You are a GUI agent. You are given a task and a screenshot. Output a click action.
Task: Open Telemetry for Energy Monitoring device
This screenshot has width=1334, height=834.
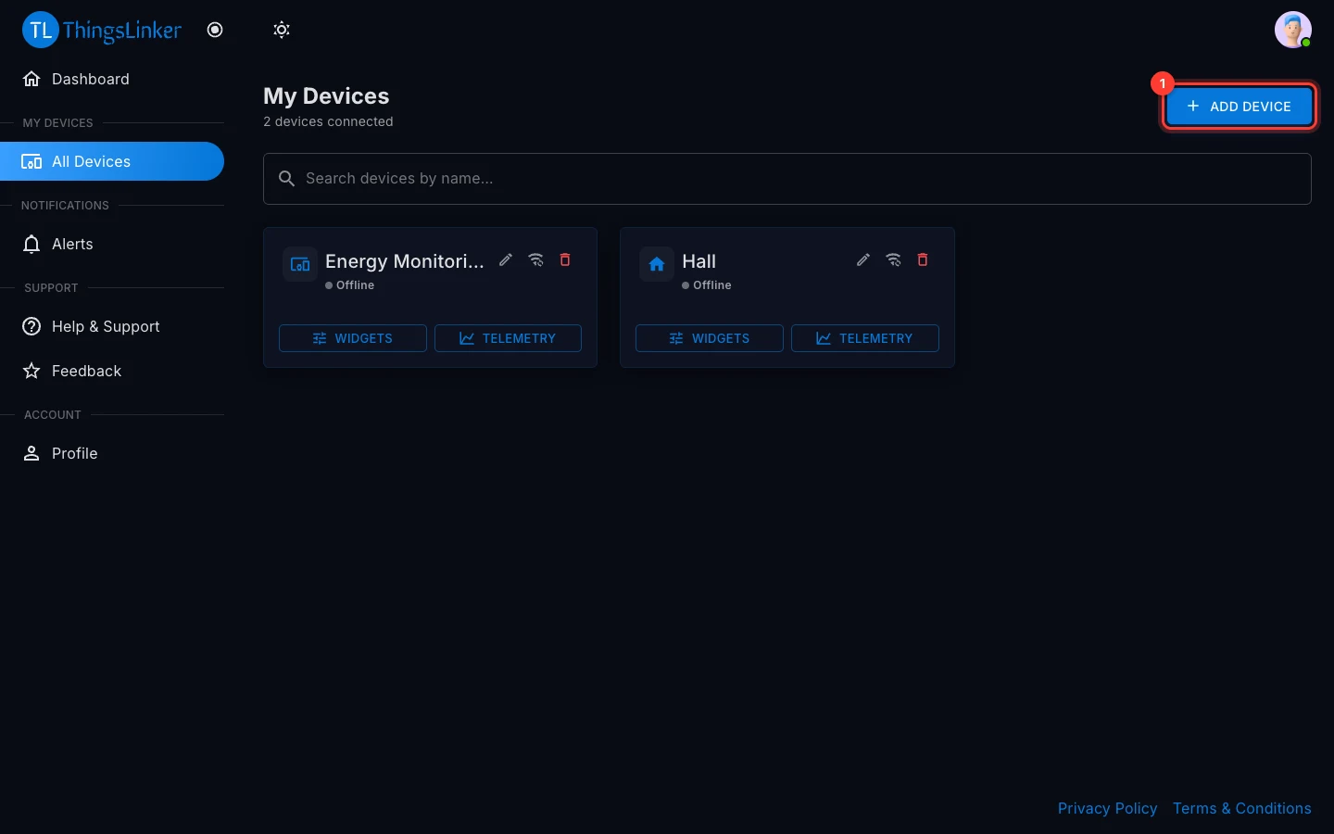pos(508,338)
